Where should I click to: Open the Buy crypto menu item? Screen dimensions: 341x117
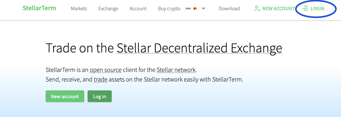pos(169,9)
